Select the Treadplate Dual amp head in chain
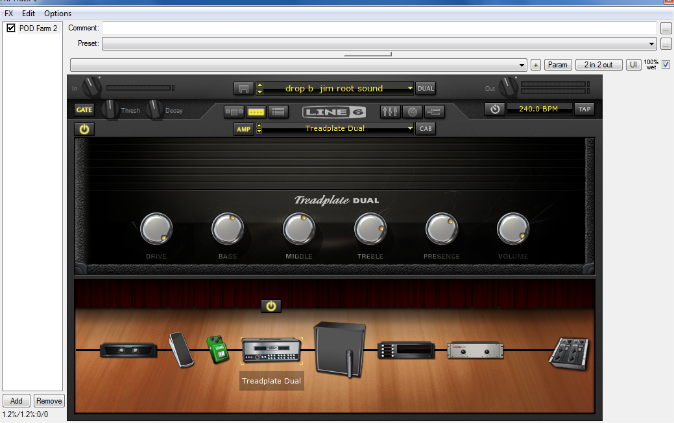The width and height of the screenshot is (674, 423). tap(272, 350)
